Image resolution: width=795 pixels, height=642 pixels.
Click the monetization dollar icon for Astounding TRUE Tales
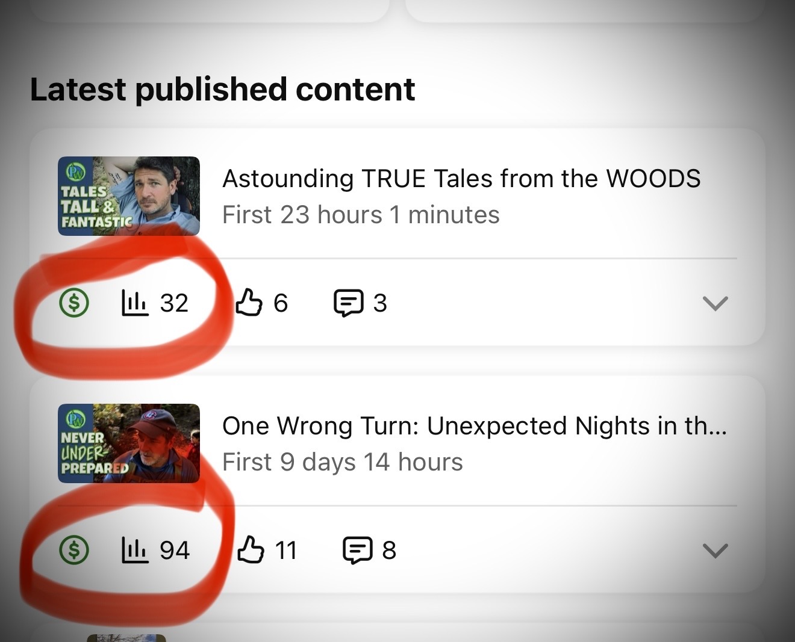74,303
